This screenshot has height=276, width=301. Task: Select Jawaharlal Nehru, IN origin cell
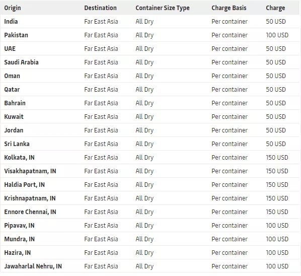coord(33,266)
